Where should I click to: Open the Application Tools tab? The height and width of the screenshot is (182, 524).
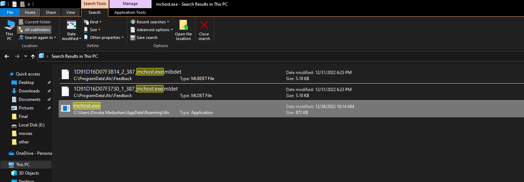(x=130, y=12)
